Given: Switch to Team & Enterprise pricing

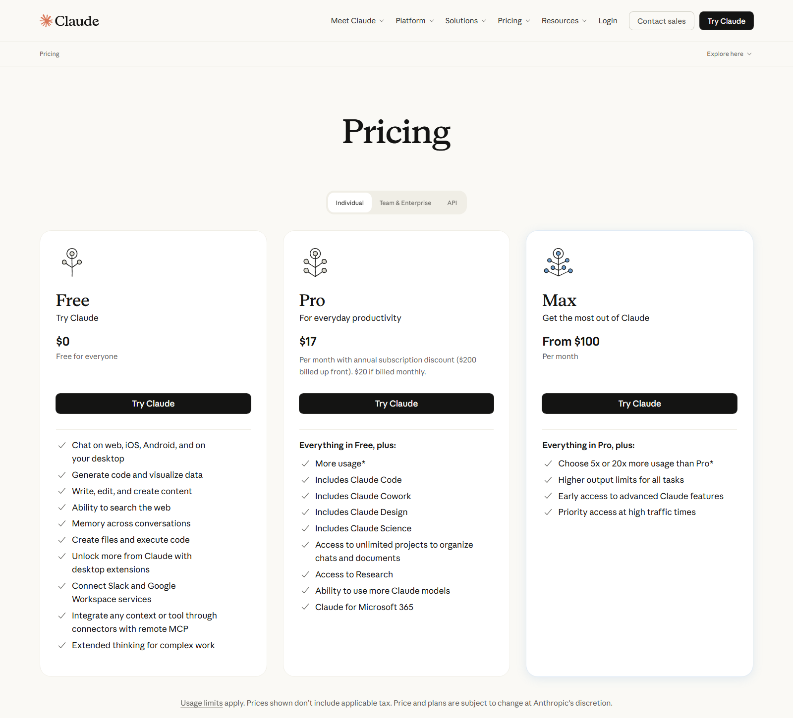Looking at the screenshot, I should [x=405, y=203].
